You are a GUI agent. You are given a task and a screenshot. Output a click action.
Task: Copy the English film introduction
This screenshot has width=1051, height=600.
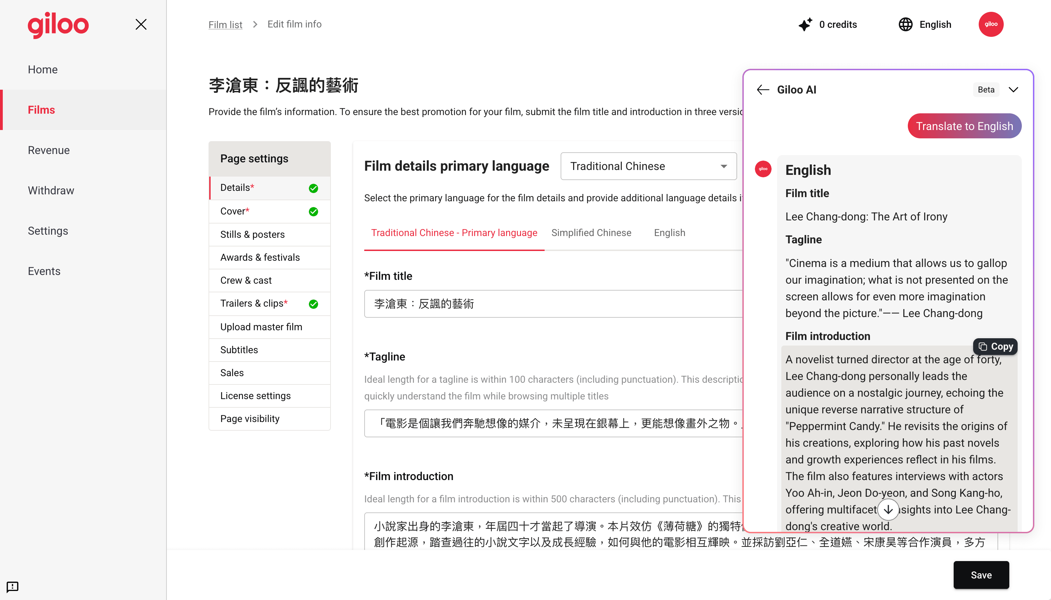tap(995, 347)
